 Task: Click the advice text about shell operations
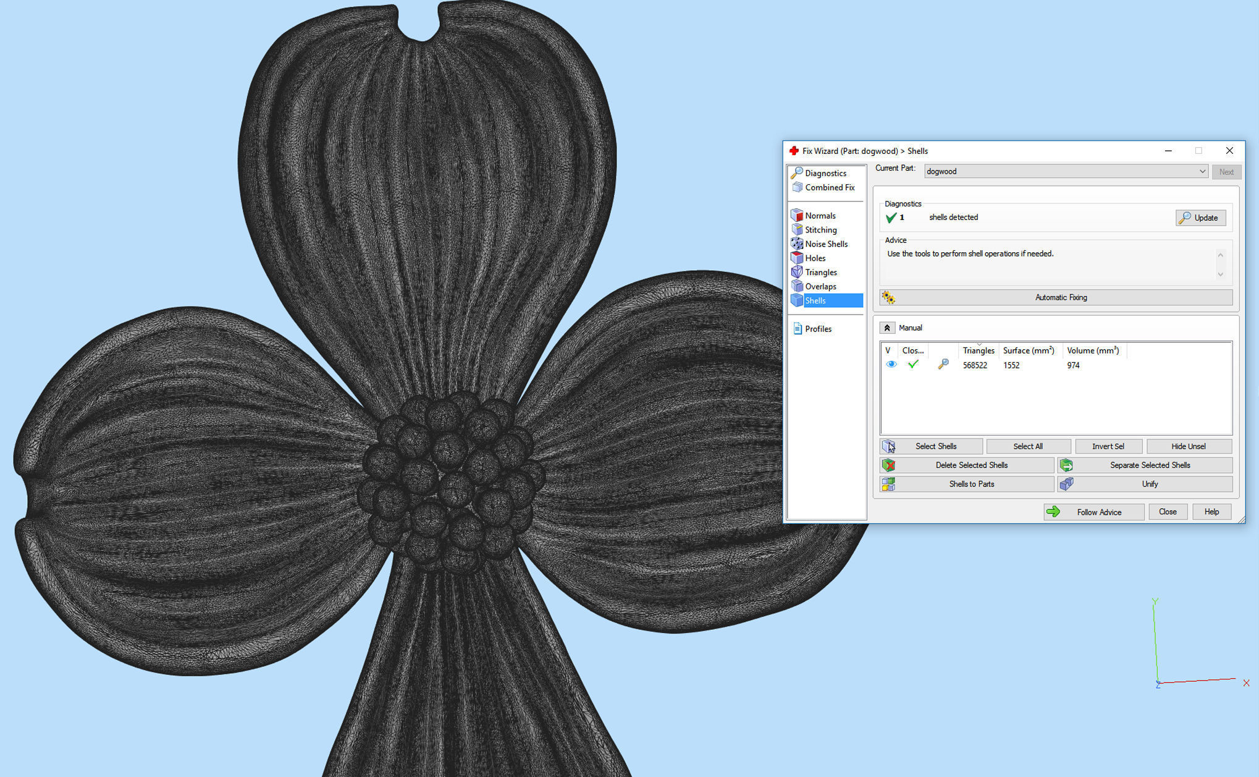point(970,254)
